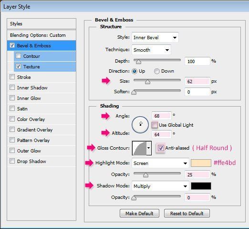Click the Shadow Opacity value field
Viewport: 249px width, 229px height.
pos(197,197)
